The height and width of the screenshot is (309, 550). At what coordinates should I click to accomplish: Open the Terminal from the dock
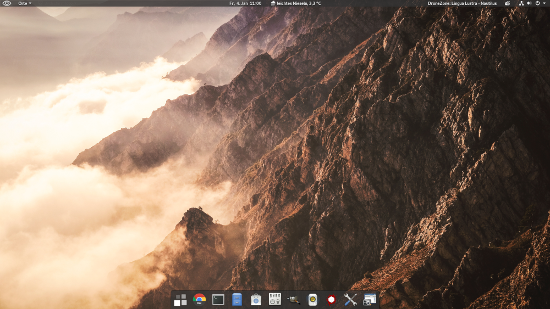pos(218,300)
